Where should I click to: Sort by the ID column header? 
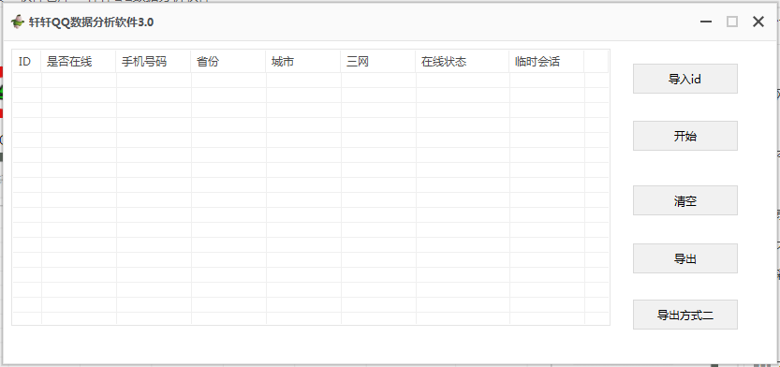[x=27, y=62]
